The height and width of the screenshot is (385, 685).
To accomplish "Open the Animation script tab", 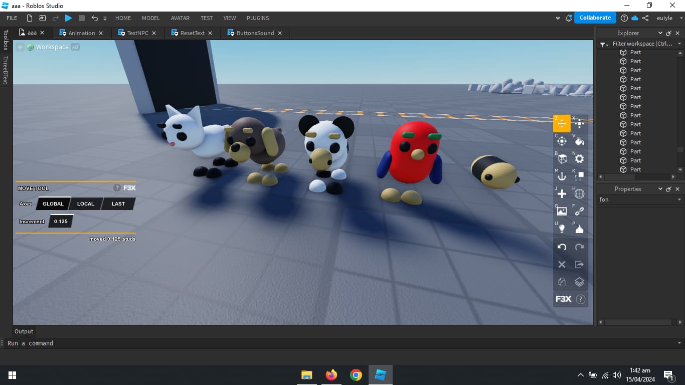I will (81, 33).
